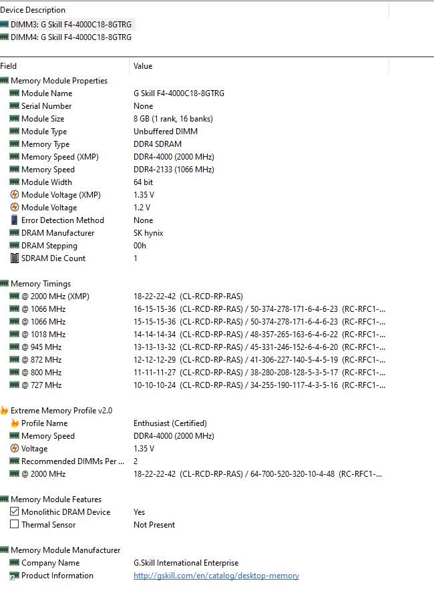Click the Extreme Memory Profile v2.0 flame icon
This screenshot has width=434, height=597.
coord(4,411)
